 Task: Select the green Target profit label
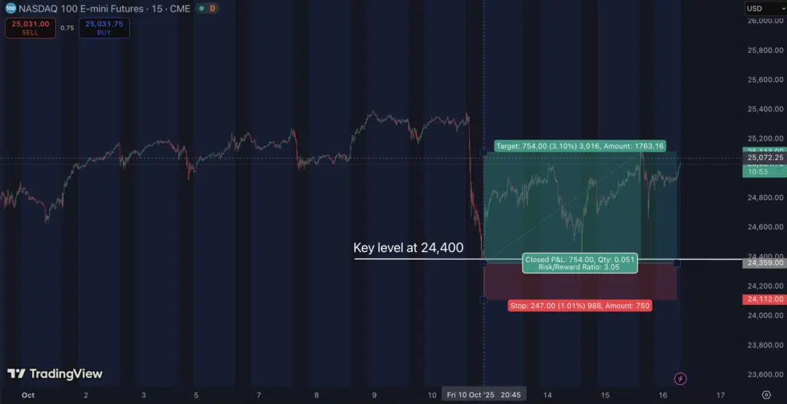coord(580,146)
